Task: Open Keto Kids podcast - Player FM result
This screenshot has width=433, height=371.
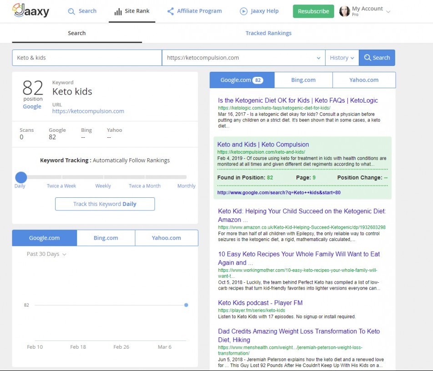Action: (260, 303)
